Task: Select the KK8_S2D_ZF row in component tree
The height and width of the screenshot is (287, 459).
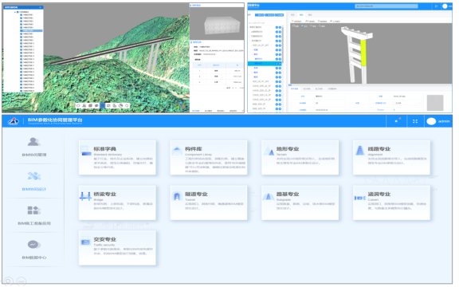Action: (x=265, y=104)
